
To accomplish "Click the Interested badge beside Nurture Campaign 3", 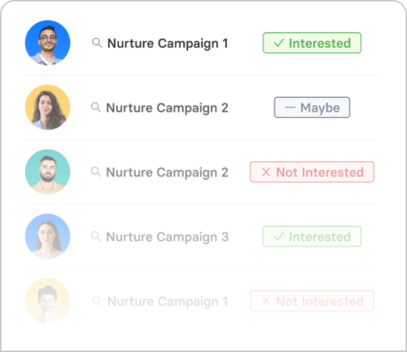I will (312, 237).
